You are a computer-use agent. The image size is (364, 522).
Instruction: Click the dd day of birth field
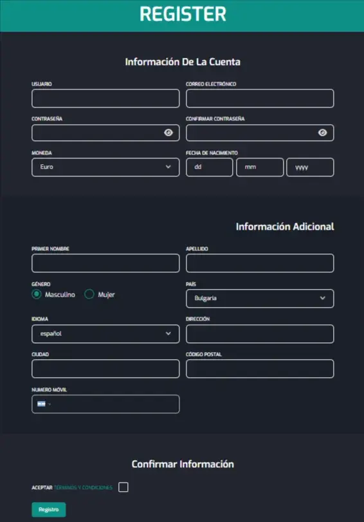click(x=209, y=167)
